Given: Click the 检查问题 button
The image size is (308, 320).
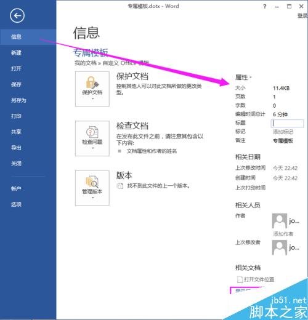Looking at the screenshot, I should point(92,138).
